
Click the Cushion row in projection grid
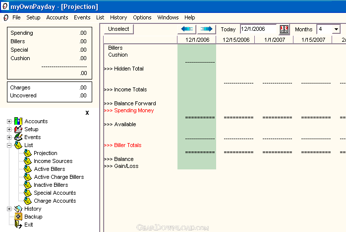(x=118, y=55)
